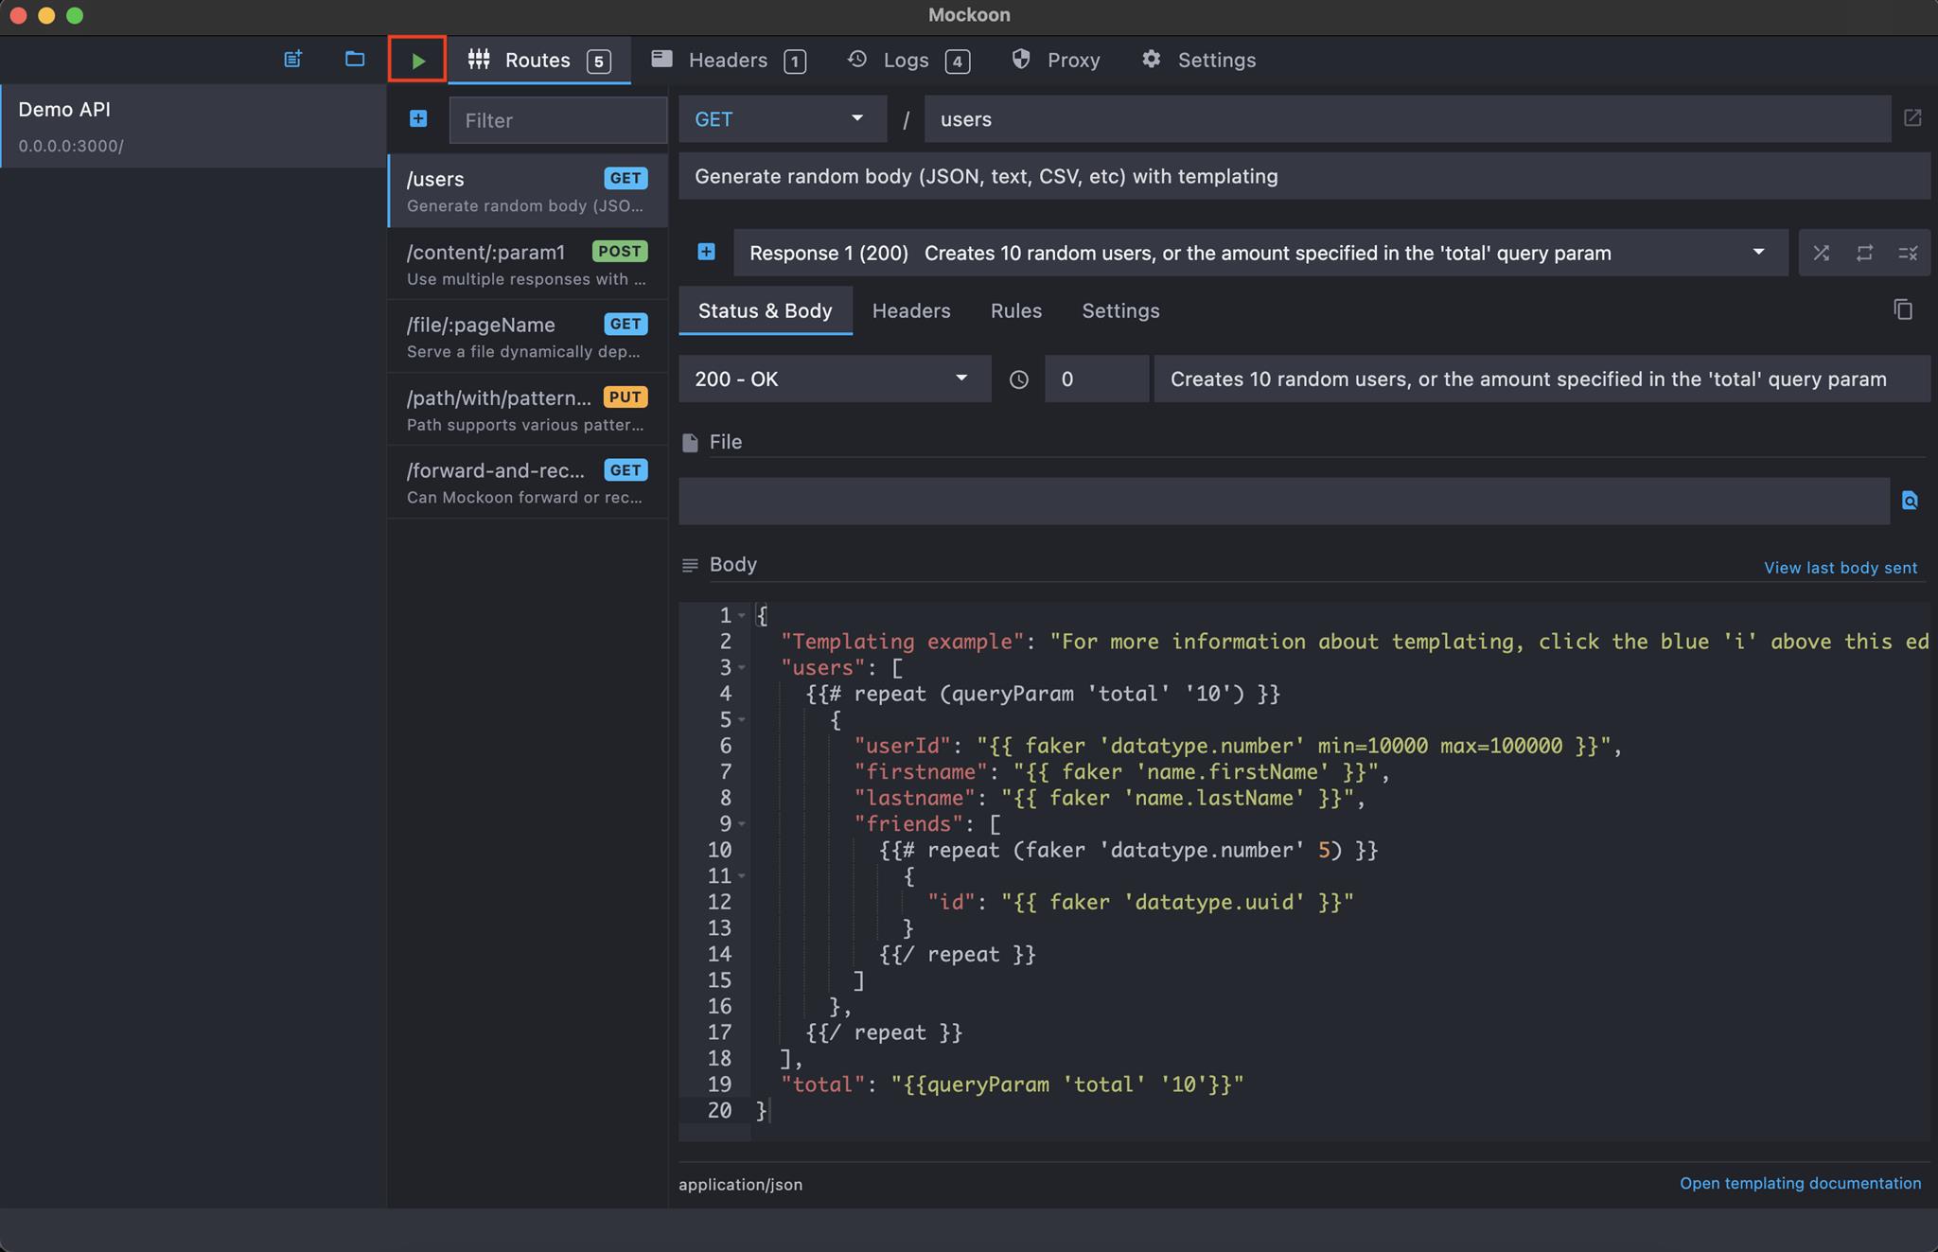The height and width of the screenshot is (1252, 1938).
Task: Click the Proxy shield icon
Action: pos(1021,59)
